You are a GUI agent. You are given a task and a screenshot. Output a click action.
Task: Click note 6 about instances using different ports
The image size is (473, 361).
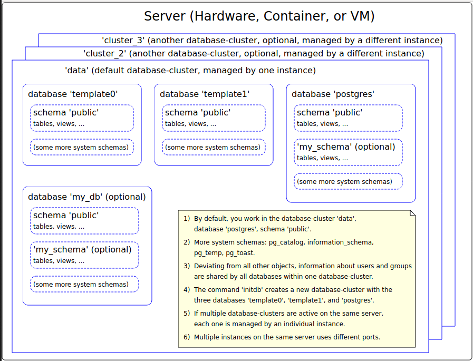pos(287,337)
